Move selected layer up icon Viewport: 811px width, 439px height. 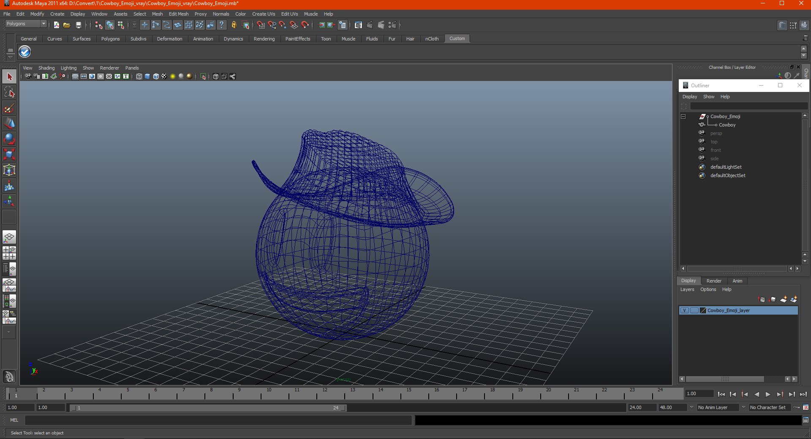(762, 299)
